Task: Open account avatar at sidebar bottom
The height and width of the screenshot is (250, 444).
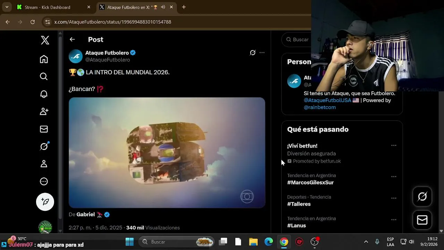Action: click(45, 227)
